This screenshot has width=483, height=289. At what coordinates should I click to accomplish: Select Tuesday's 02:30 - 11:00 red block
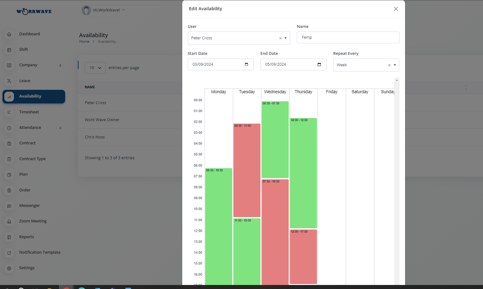click(x=247, y=170)
